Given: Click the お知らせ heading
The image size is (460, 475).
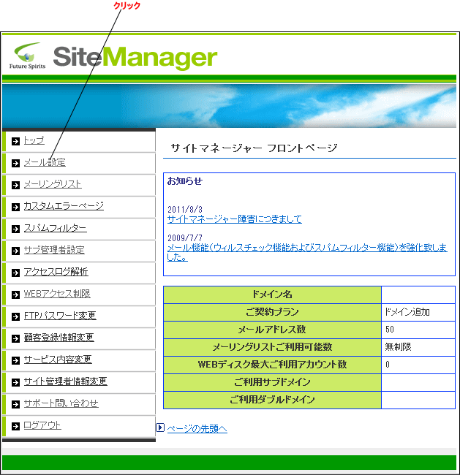Looking at the screenshot, I should (185, 180).
